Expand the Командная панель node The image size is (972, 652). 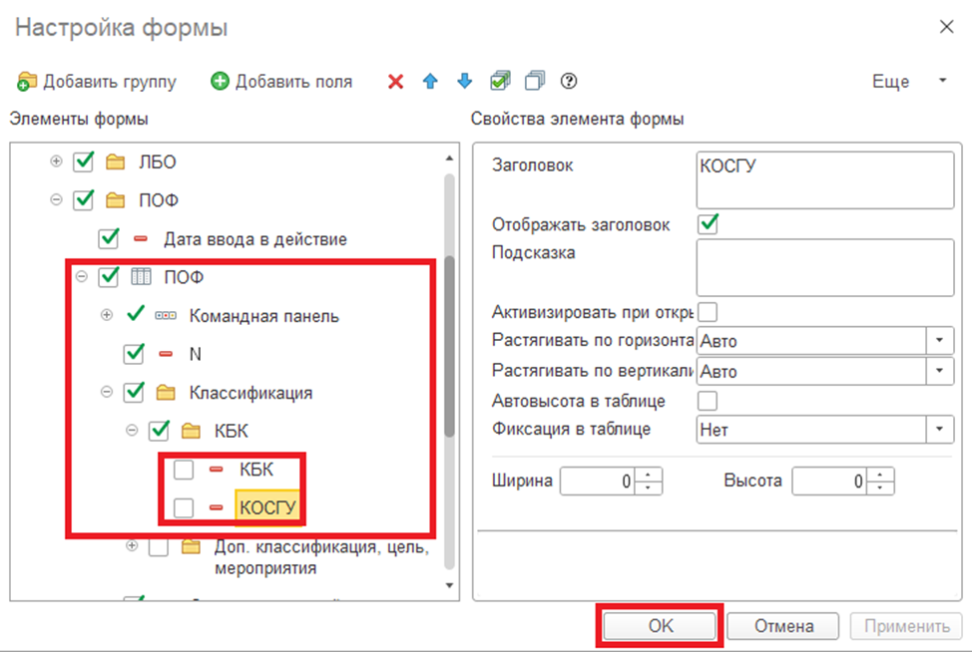tap(107, 315)
